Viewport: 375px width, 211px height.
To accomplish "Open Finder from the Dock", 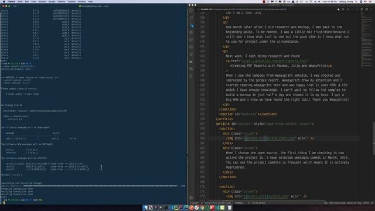I will [145, 207].
